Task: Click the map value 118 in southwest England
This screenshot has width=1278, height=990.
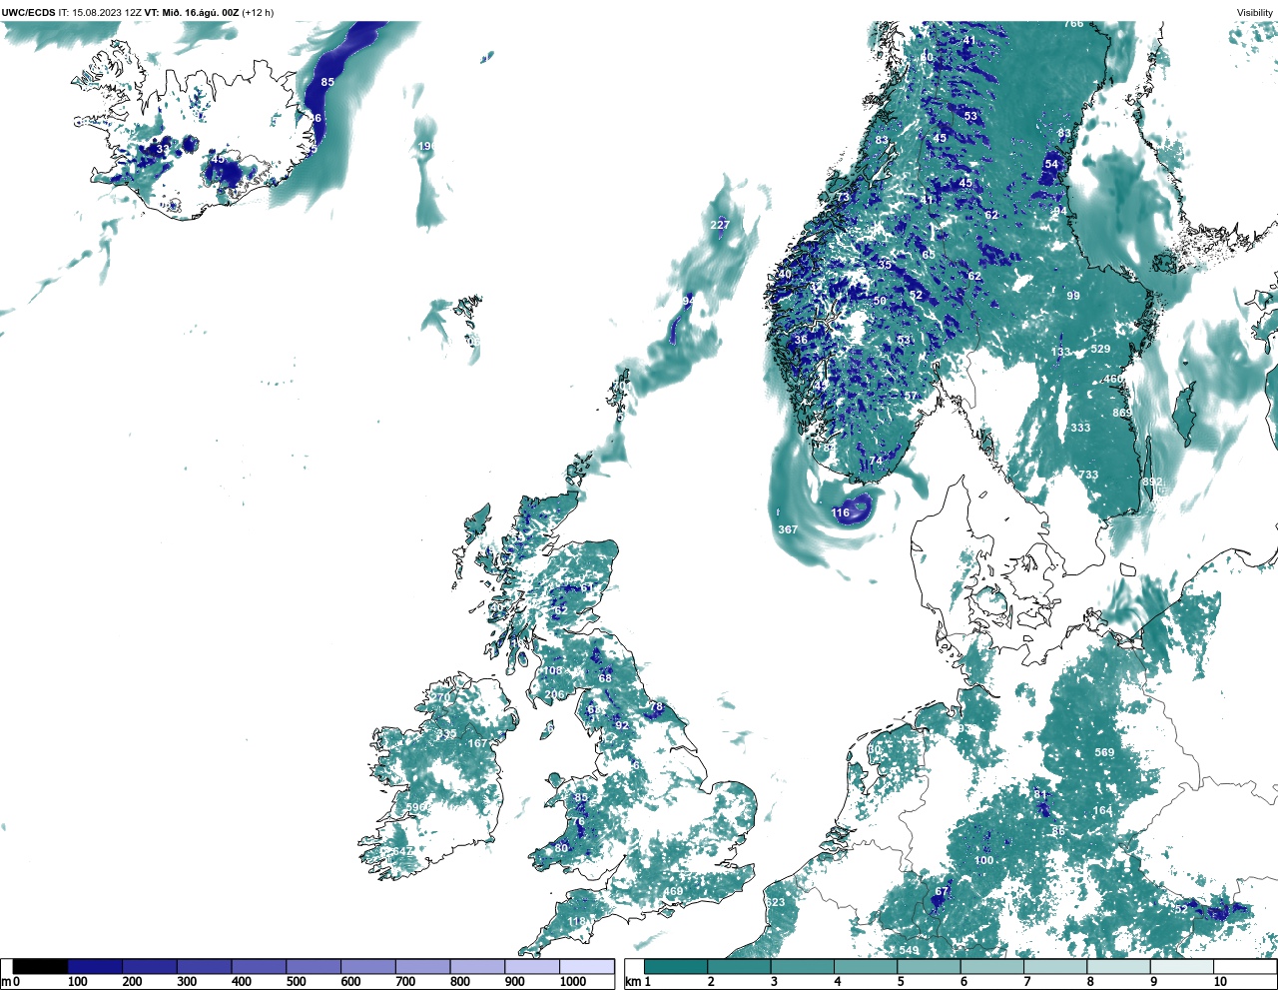Action: pos(577,921)
